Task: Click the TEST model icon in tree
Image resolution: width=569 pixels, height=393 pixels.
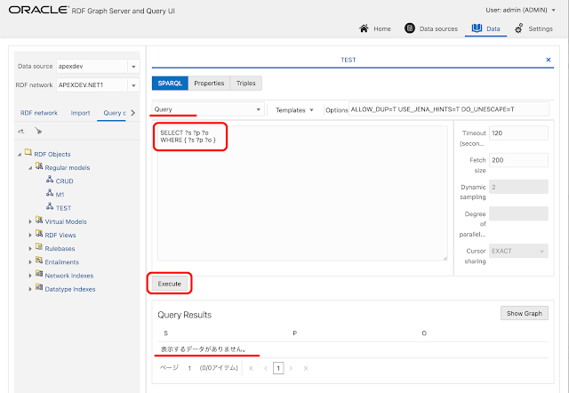Action: coord(50,206)
